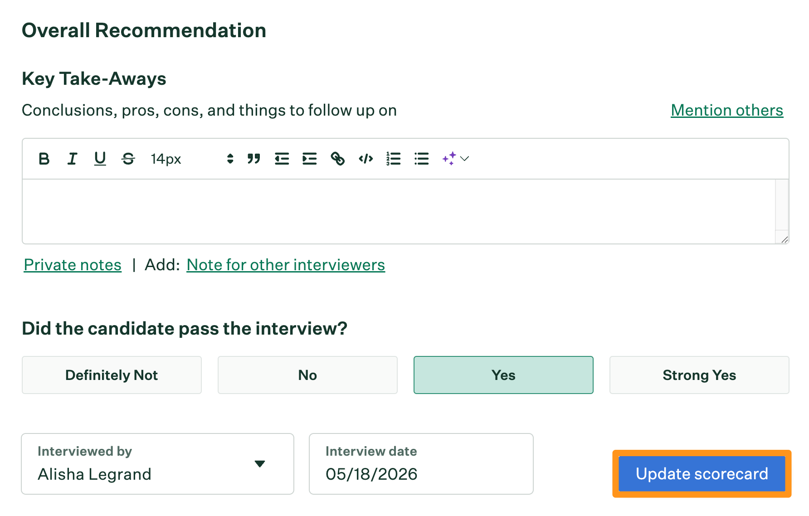Image resolution: width=809 pixels, height=516 pixels.
Task: Click the Update scorecard button
Action: tap(702, 474)
